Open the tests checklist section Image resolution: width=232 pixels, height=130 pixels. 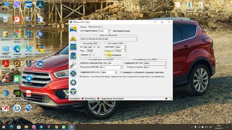(x=73, y=56)
